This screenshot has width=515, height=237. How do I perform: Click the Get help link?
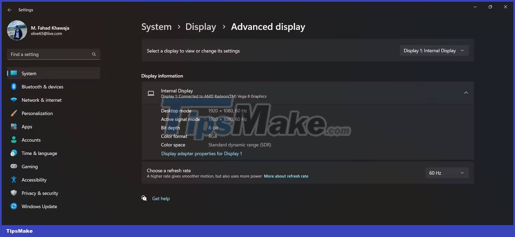pyautogui.click(x=161, y=198)
